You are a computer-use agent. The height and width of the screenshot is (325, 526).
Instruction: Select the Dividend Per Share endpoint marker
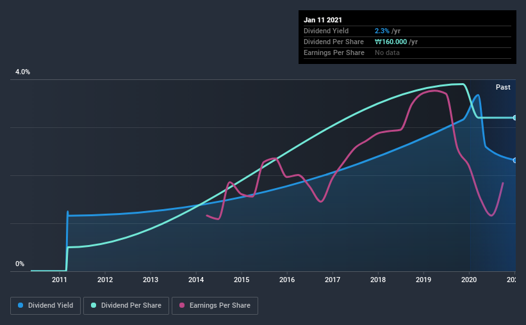[x=515, y=118]
